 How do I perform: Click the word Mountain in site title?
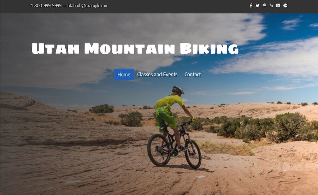click(x=130, y=48)
